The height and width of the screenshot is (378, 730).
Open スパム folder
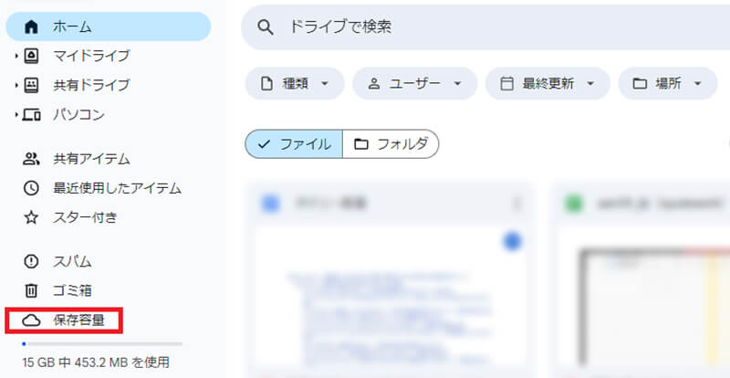[72, 261]
